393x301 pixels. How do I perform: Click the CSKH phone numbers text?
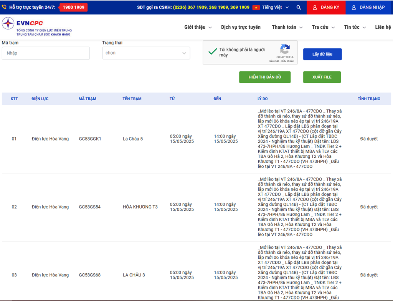click(211, 7)
